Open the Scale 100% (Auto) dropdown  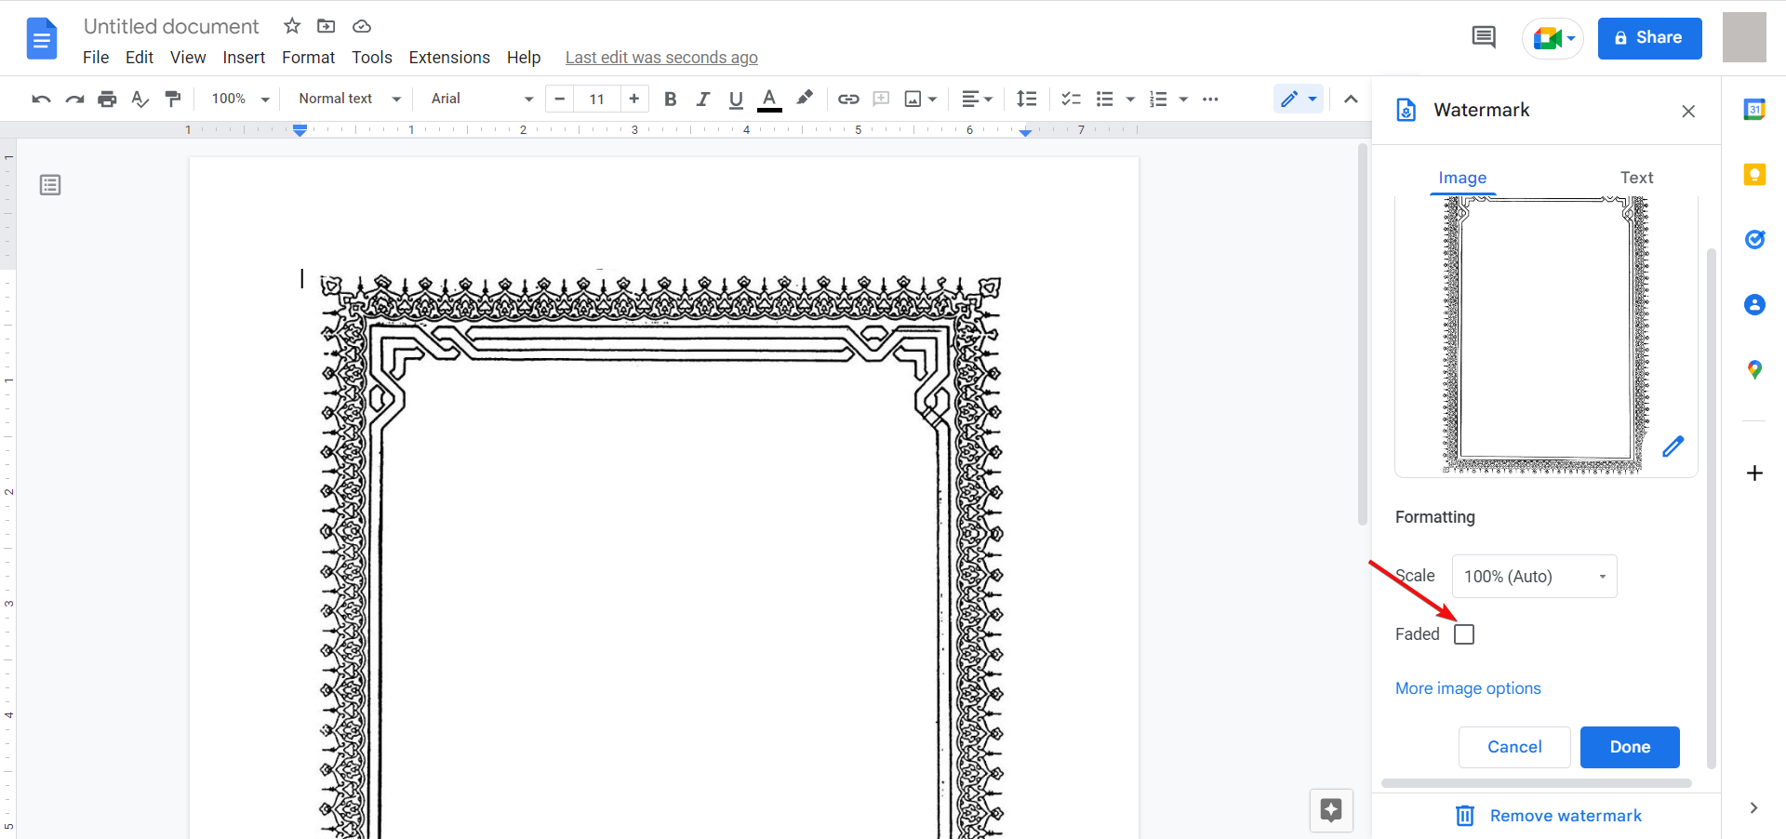[1535, 577]
